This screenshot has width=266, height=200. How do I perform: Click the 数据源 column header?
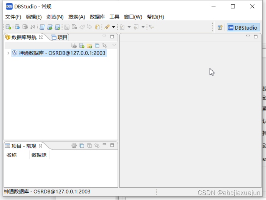tap(39, 155)
